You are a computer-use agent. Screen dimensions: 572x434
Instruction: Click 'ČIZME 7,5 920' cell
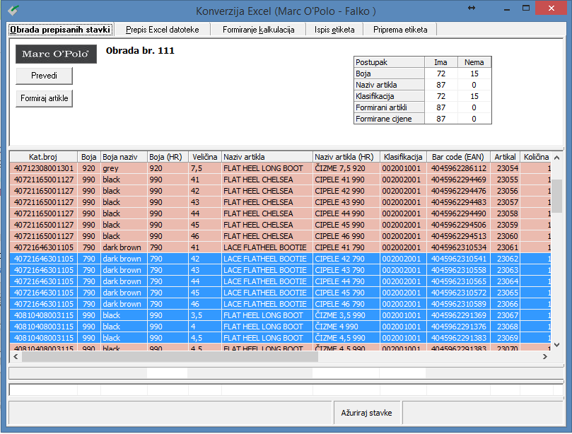(x=346, y=168)
